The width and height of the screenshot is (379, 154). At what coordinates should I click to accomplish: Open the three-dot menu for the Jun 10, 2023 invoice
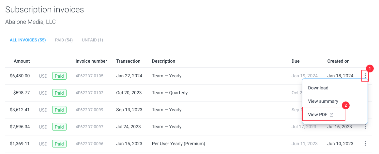[365, 144]
